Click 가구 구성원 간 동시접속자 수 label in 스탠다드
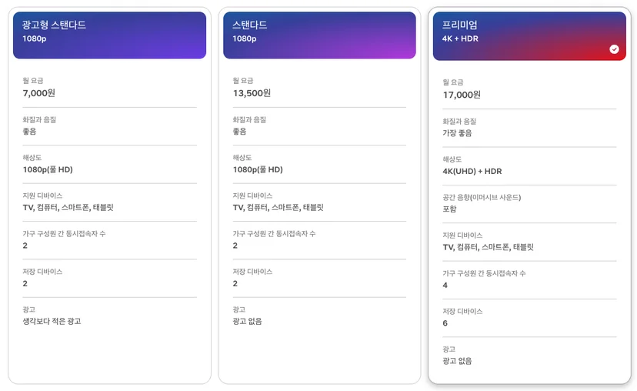Screen dimensions: 637x391 [x=274, y=234]
